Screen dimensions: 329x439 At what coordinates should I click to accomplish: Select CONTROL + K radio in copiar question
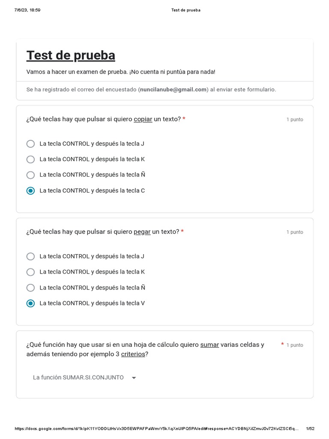(x=30, y=159)
